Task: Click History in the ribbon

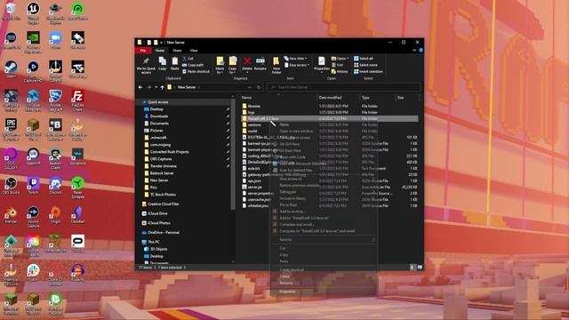Action: 340,71
